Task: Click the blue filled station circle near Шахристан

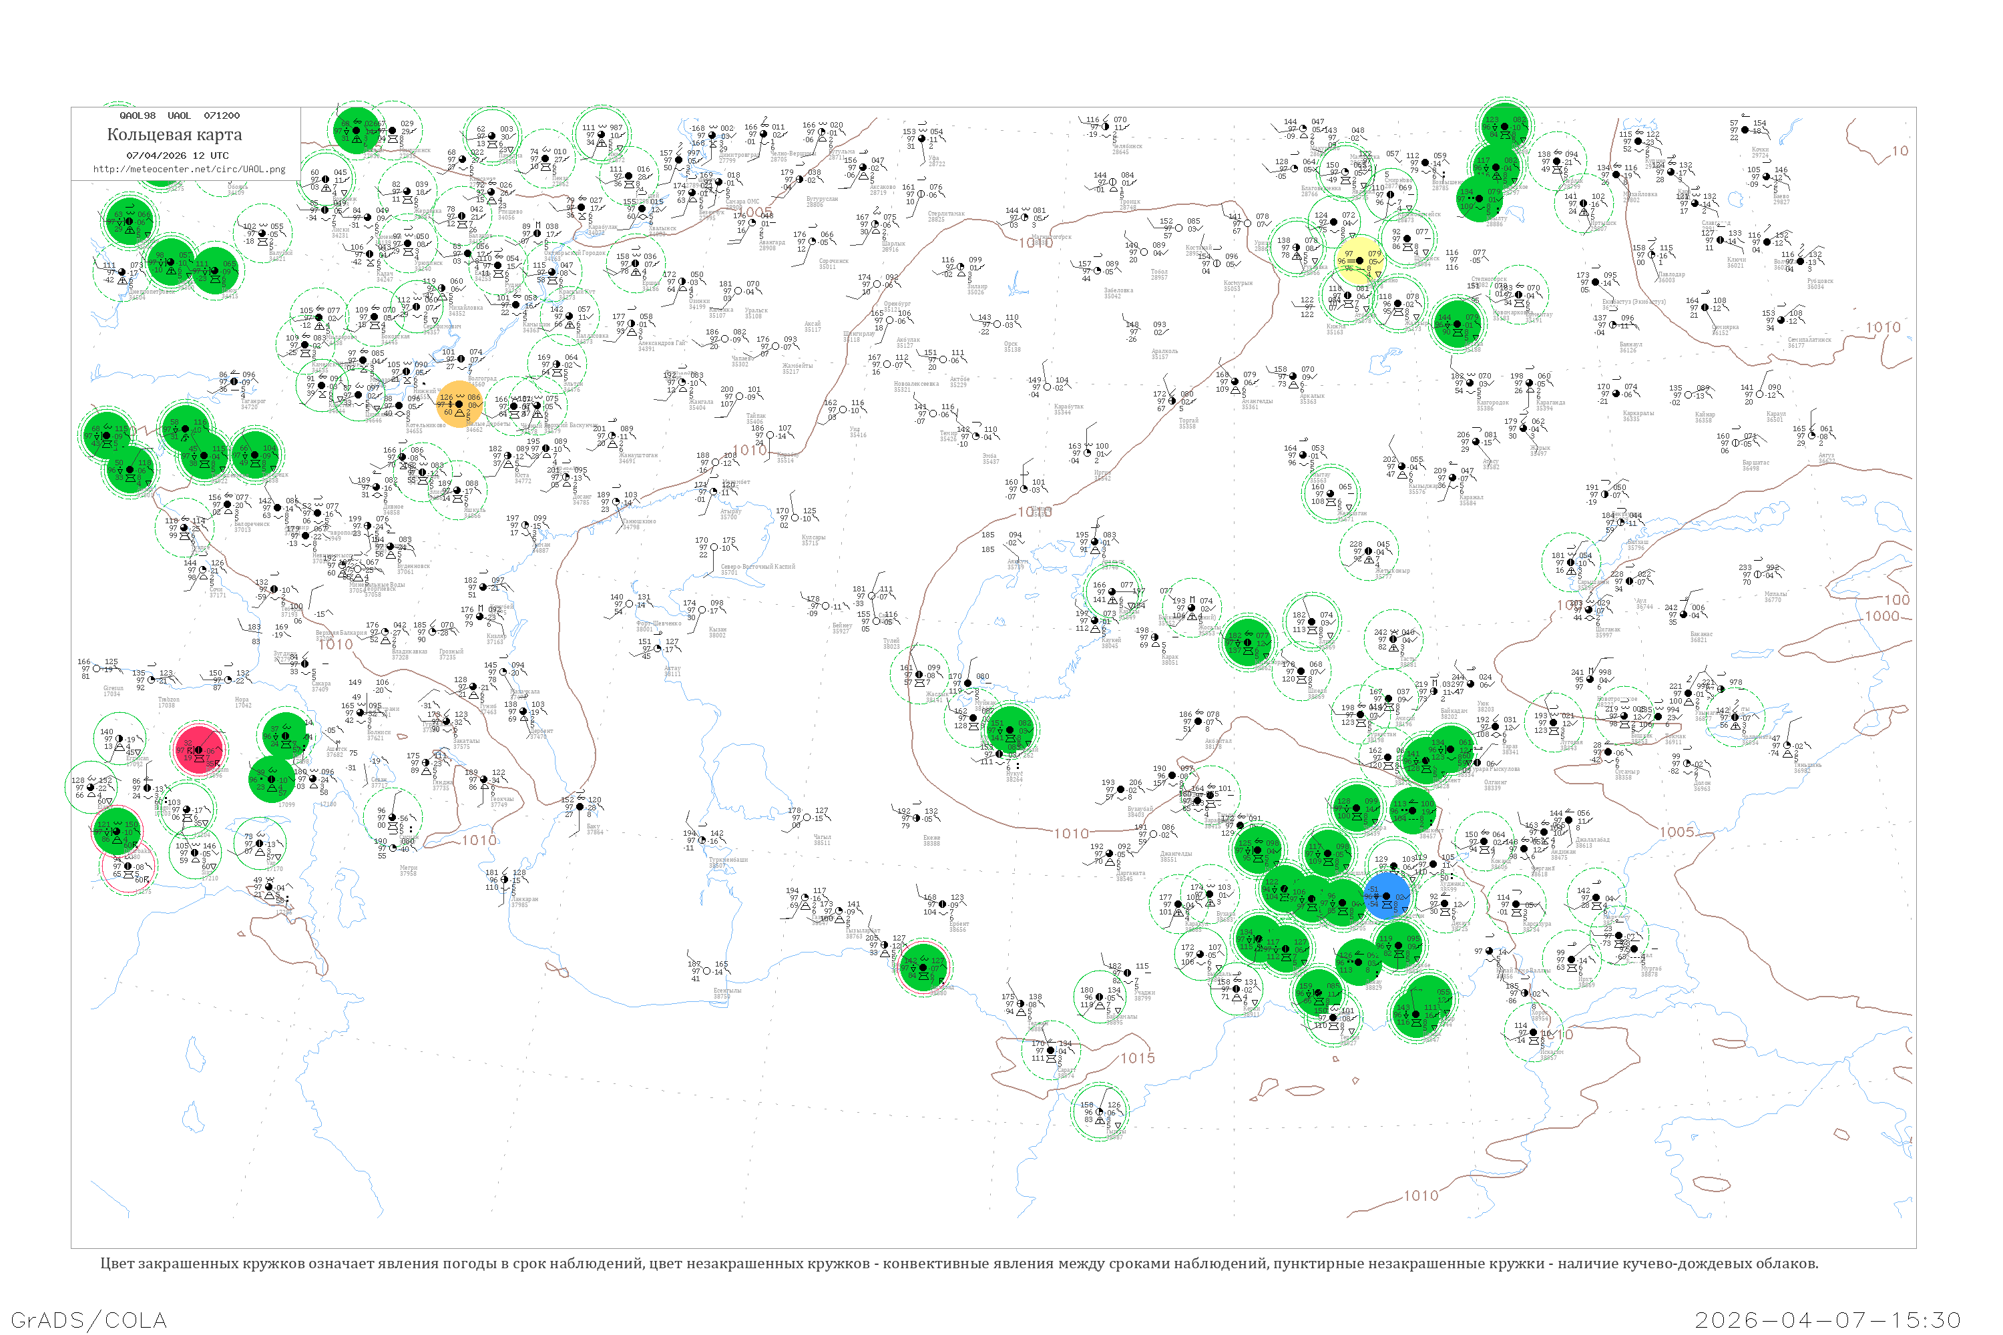Action: (1387, 896)
